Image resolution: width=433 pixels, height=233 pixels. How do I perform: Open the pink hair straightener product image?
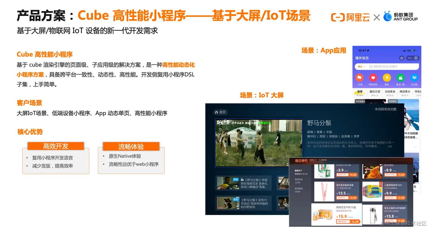pos(324,192)
